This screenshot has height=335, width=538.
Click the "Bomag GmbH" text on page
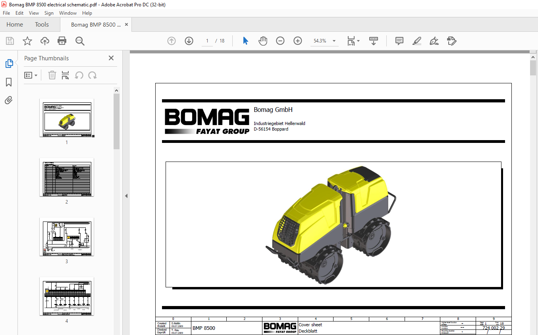click(x=273, y=110)
